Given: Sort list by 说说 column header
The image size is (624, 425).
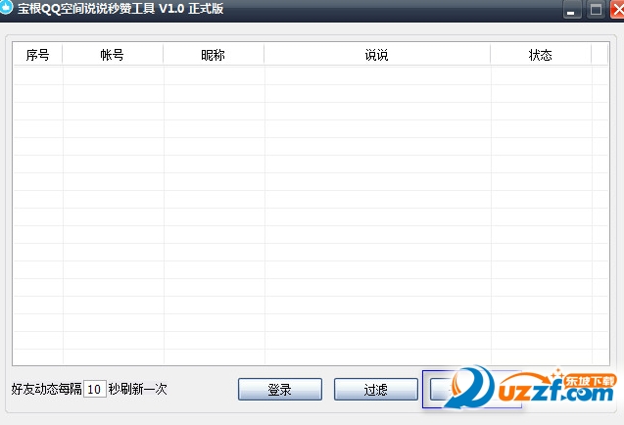Looking at the screenshot, I should [x=376, y=55].
